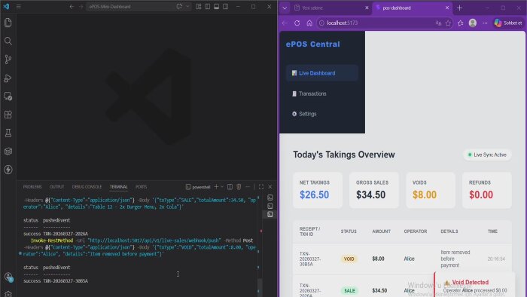Switch to the Ports panel tab
This screenshot has width=527, height=297.
[x=142, y=187]
